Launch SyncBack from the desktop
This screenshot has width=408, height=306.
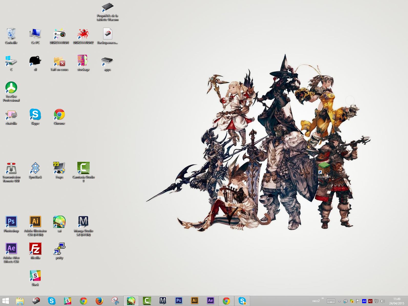tap(35, 171)
